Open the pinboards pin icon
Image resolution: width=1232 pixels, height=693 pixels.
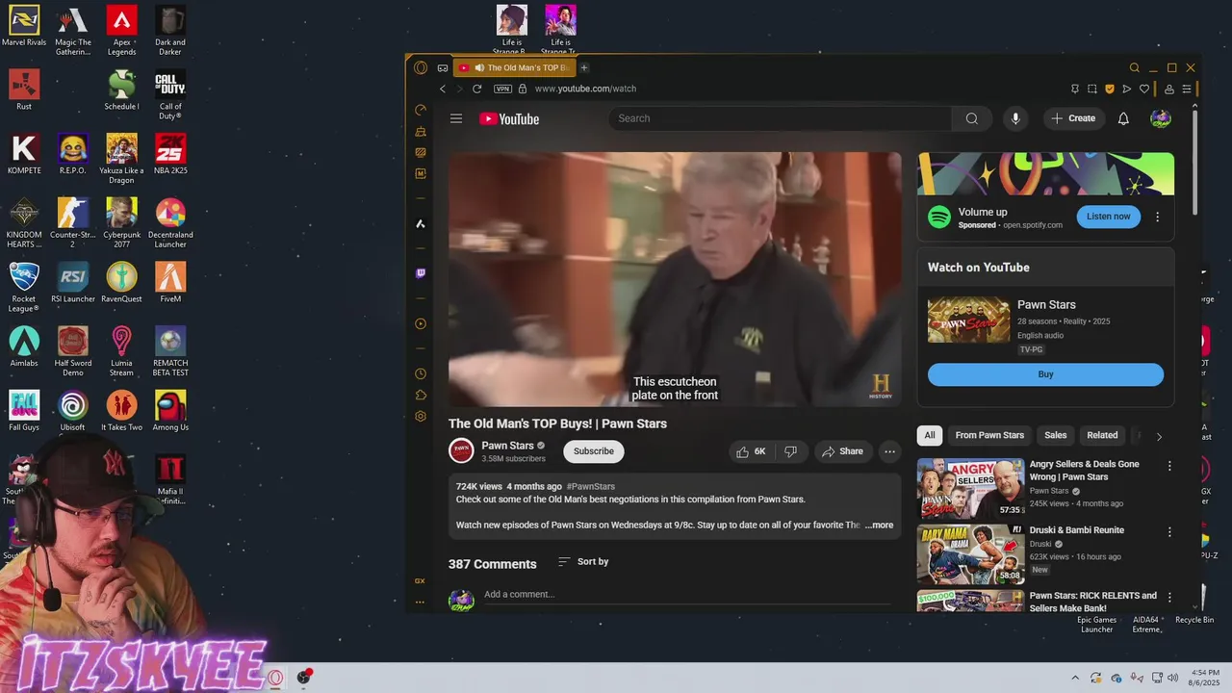1075,89
